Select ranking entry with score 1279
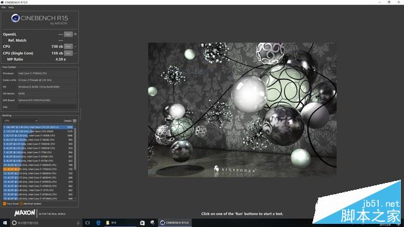 coord(38,131)
